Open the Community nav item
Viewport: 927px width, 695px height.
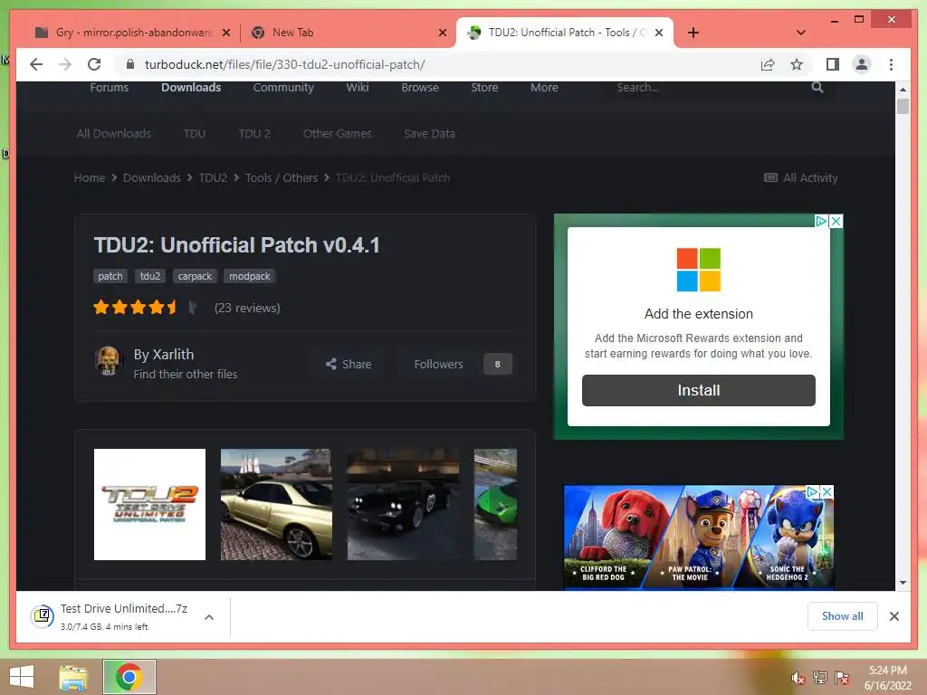point(283,88)
